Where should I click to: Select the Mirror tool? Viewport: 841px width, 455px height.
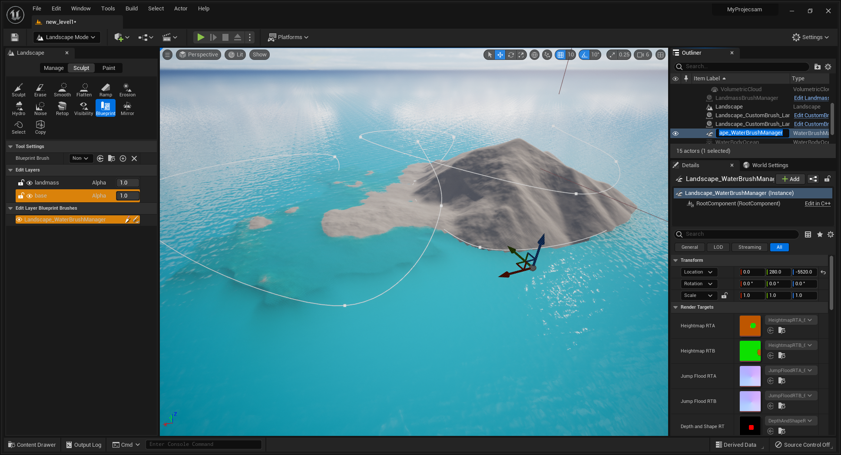pyautogui.click(x=127, y=109)
